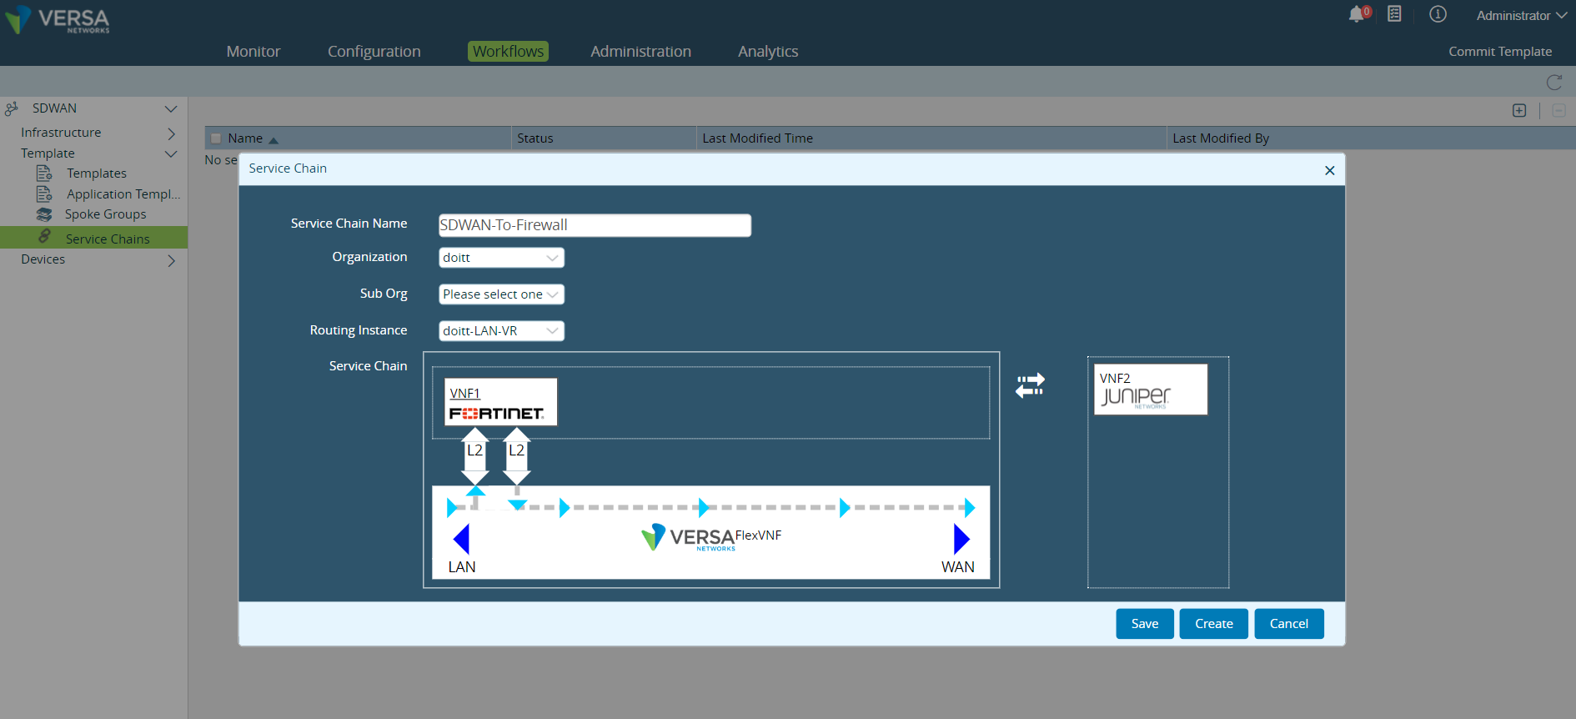Click the Versa Networks logo in header

[58, 20]
